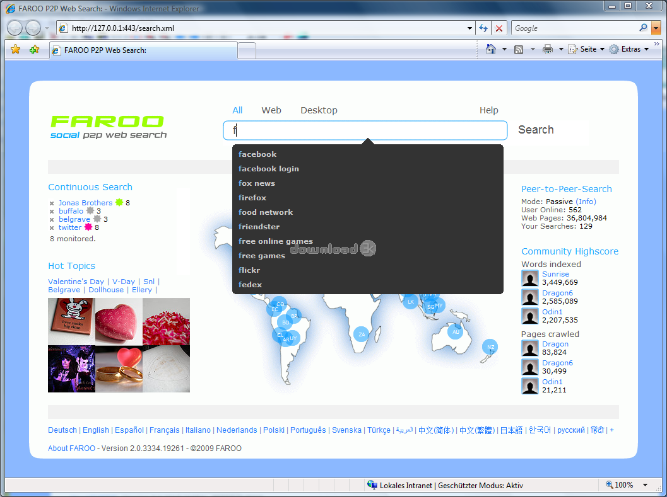Click the IE Back navigation button
Viewport: 667px width, 497px height.
15,28
